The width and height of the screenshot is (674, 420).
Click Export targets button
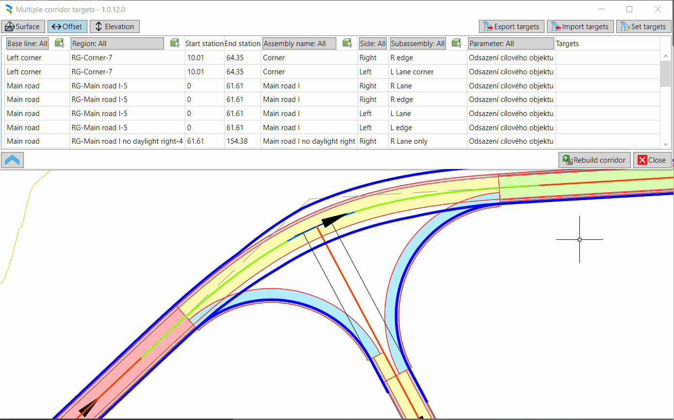(x=511, y=27)
